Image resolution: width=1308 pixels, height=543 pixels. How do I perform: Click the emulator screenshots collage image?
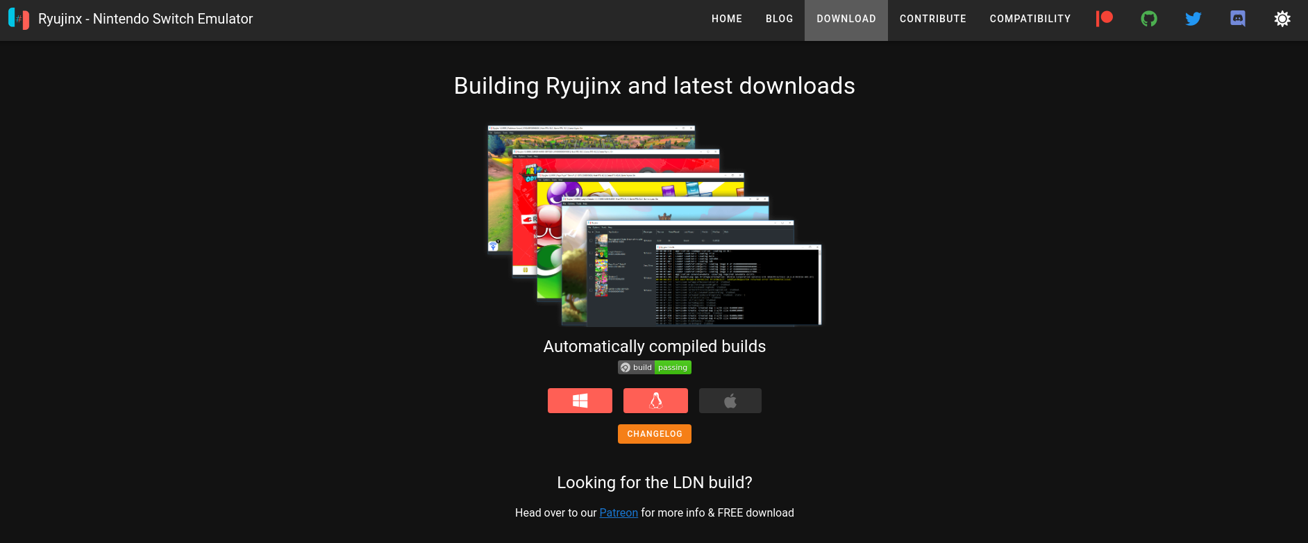click(x=654, y=226)
